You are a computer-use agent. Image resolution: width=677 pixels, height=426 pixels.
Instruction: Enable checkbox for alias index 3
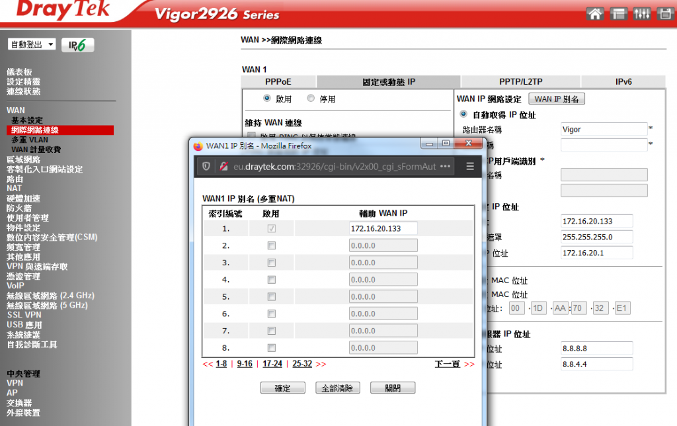click(x=272, y=263)
